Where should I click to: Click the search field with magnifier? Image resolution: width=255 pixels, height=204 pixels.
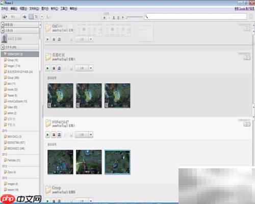195,16
